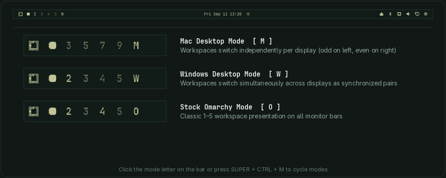
Task: Click the Mac Desktop Mode [ M ] heading
Action: coord(226,41)
